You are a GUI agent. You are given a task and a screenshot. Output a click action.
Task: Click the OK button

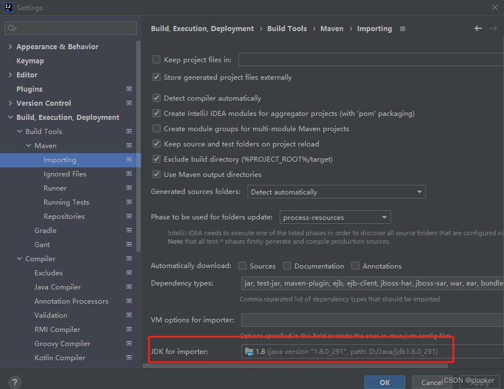coord(385,382)
